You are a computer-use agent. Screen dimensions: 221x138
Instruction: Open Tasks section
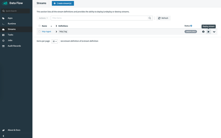(10, 35)
